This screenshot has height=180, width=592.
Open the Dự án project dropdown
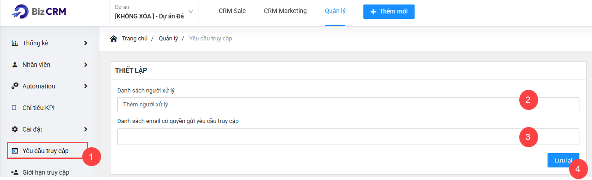pos(154,12)
